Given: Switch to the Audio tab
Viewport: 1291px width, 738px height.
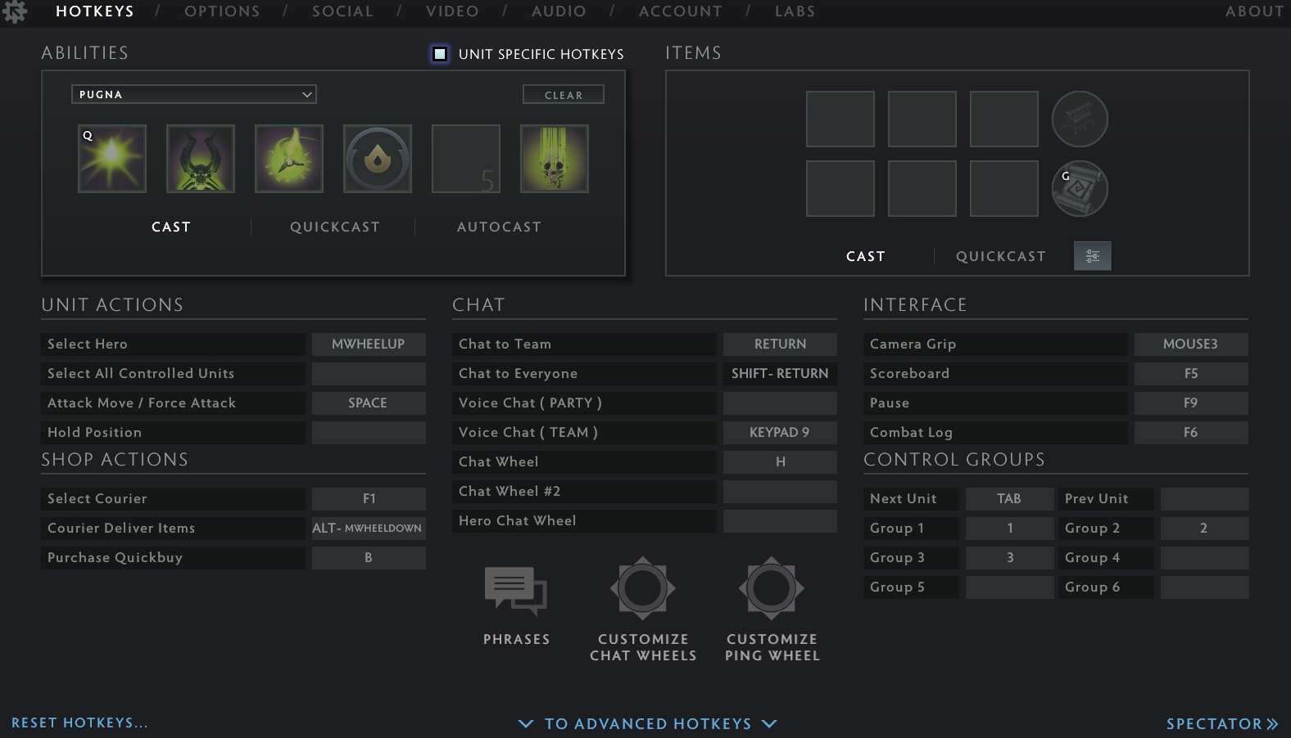Looking at the screenshot, I should click(x=559, y=11).
